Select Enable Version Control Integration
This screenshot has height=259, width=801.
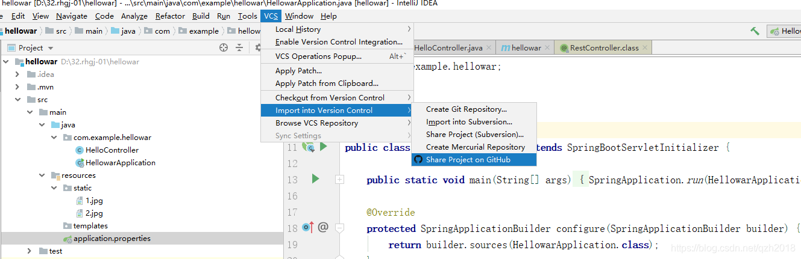338,42
